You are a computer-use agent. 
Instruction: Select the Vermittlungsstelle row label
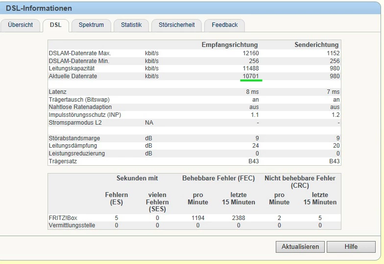(72, 225)
